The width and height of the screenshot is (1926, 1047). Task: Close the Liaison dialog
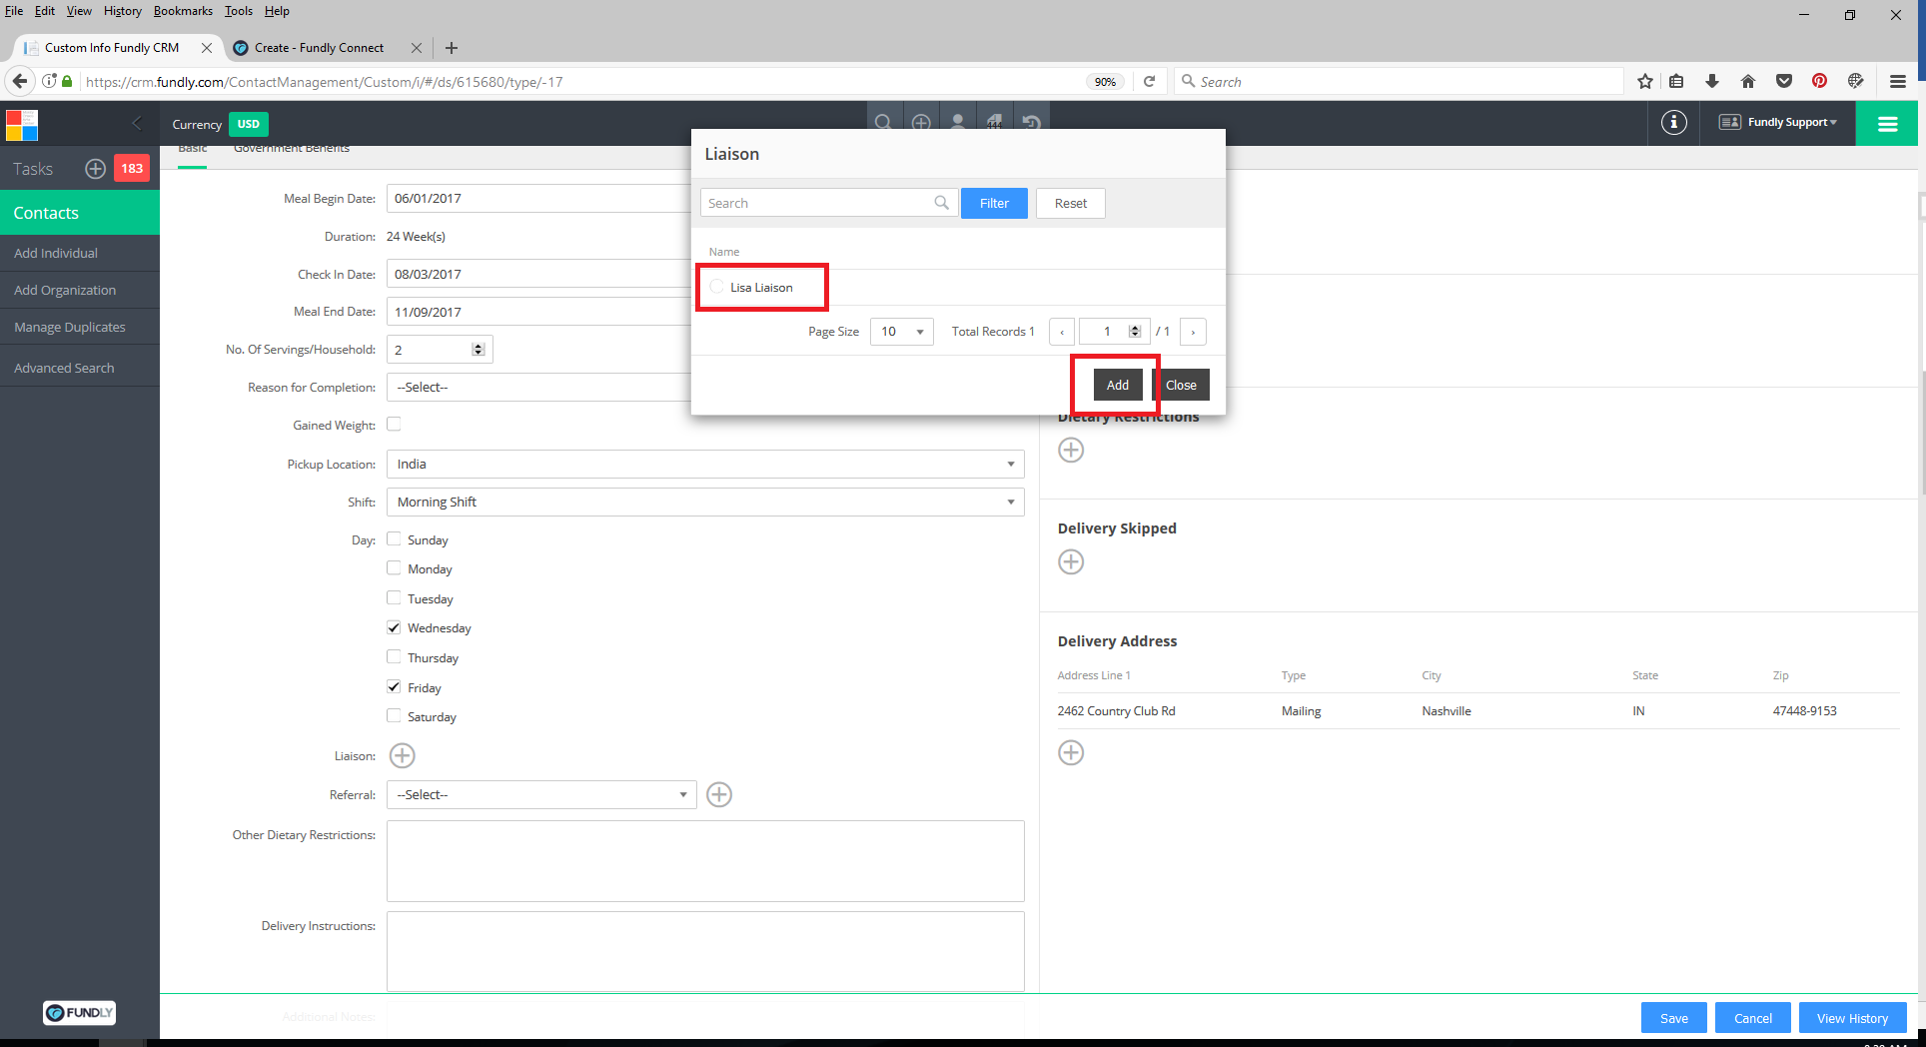[x=1181, y=386]
